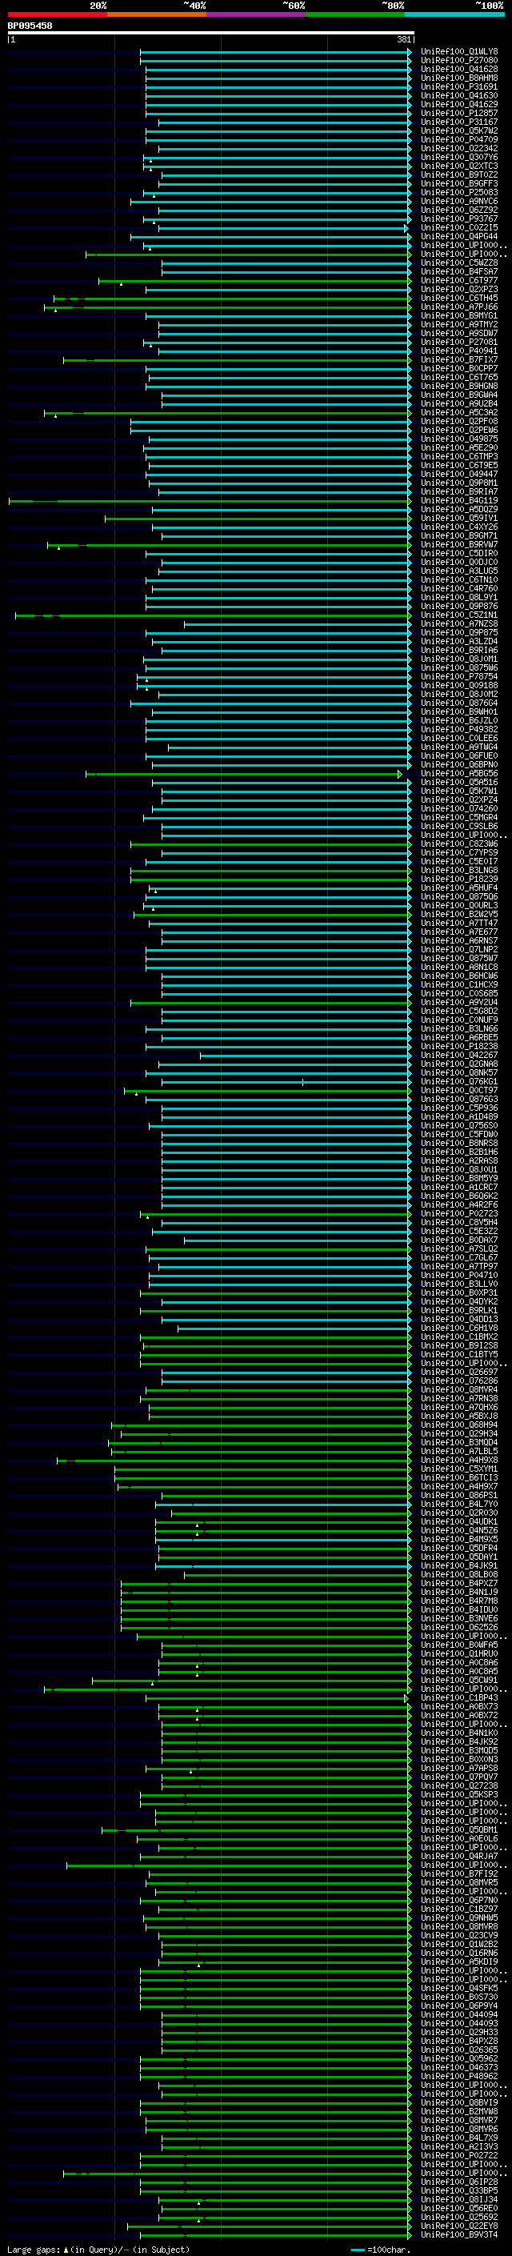Click the purple ~60% identity color segment
The image size is (512, 2256).
point(255,14)
